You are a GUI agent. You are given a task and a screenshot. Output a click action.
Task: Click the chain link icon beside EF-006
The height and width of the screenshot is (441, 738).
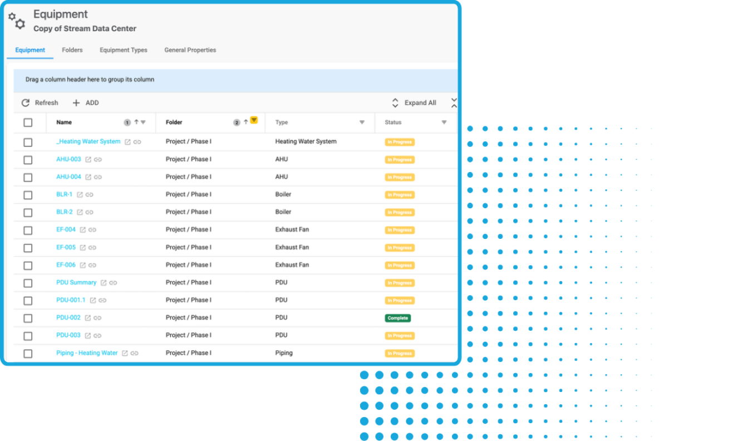pos(92,265)
